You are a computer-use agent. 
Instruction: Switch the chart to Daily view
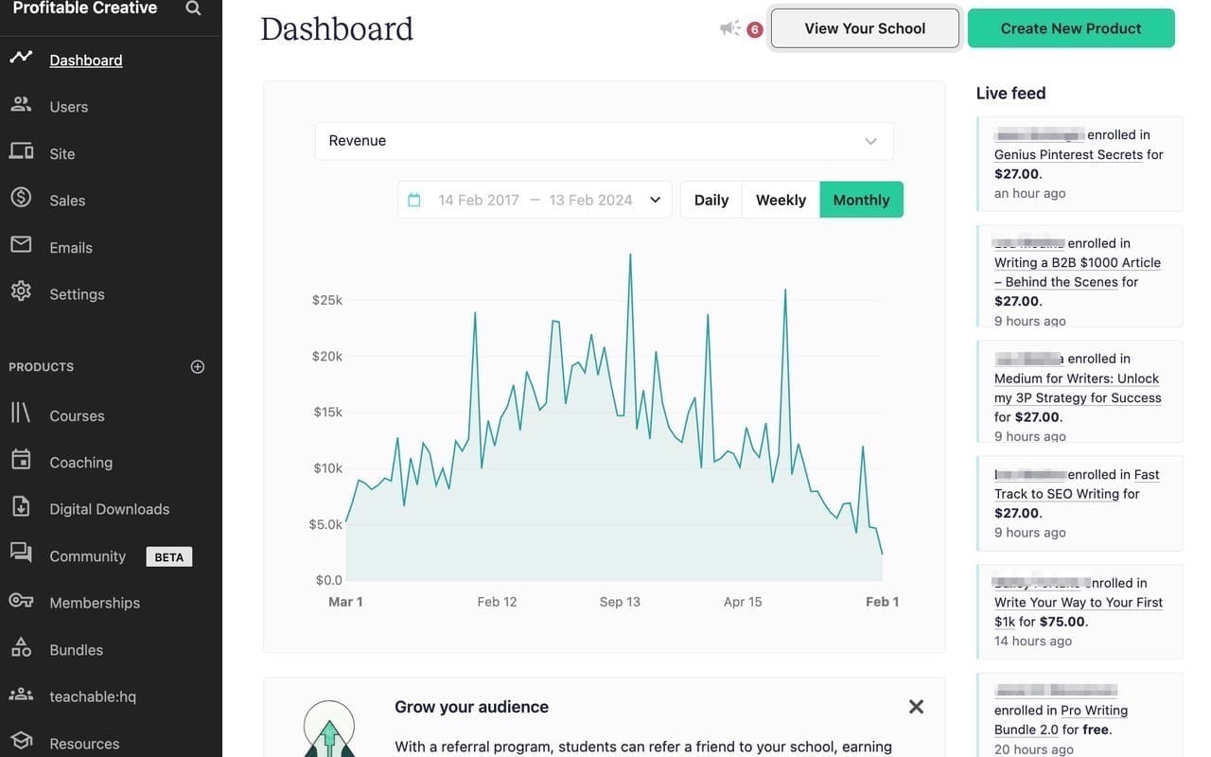[711, 200]
